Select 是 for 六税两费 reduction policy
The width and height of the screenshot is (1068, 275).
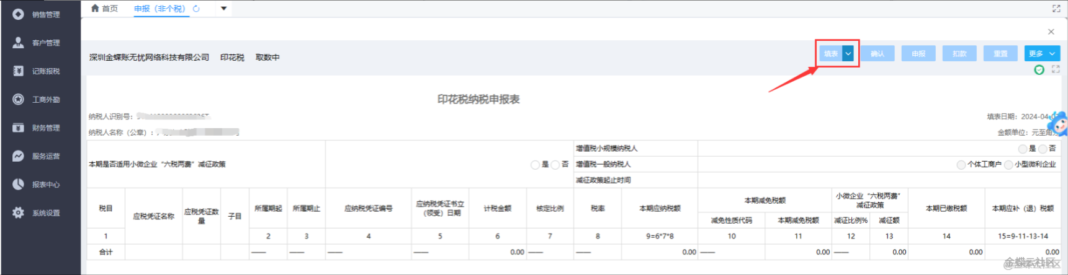click(535, 165)
